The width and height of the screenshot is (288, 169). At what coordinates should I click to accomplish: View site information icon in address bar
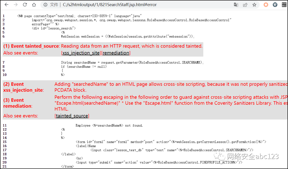pyautogui.click(x=45, y=5)
